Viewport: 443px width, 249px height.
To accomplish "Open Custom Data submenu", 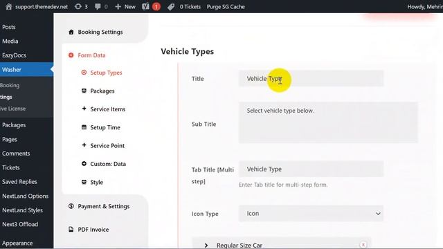I will coord(108,164).
